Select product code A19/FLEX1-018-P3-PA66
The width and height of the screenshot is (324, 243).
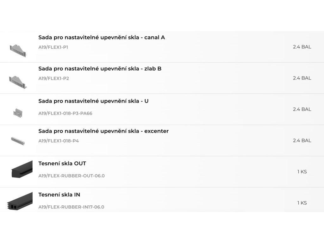(x=65, y=113)
